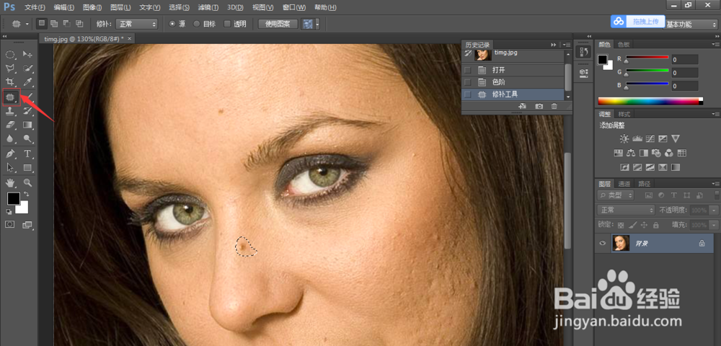
Task: Select the Quick Selection tool
Action: [x=27, y=68]
